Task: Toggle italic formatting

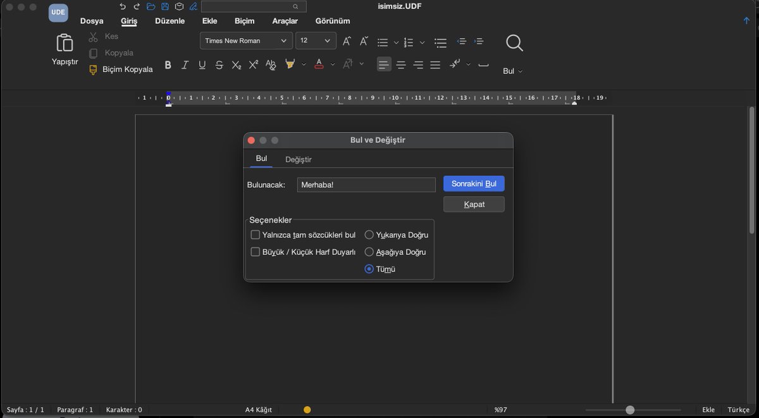Action: tap(185, 65)
